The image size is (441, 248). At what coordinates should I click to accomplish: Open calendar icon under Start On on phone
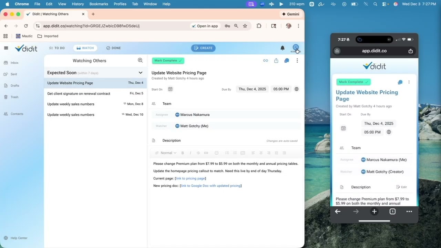[x=343, y=128]
